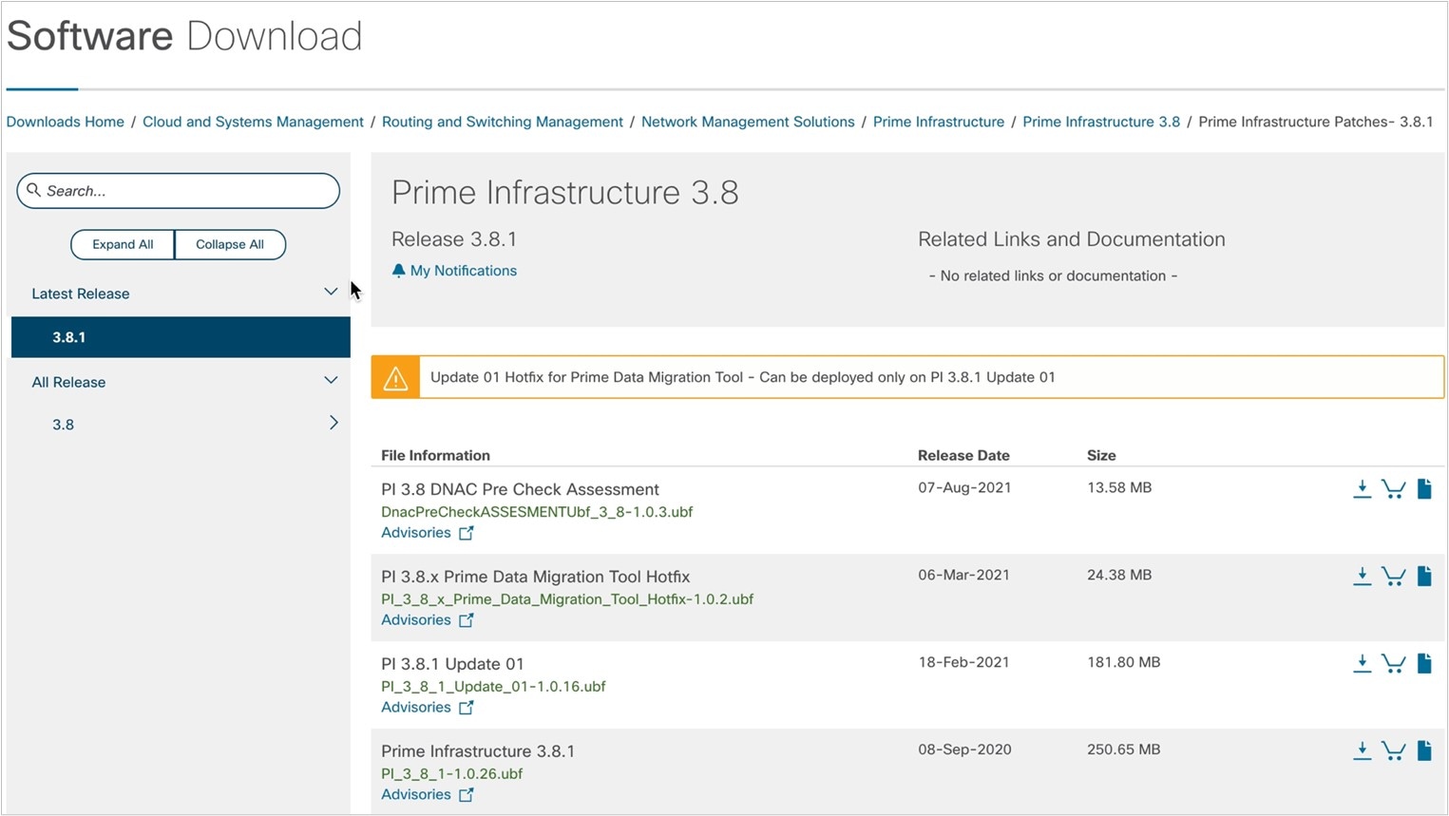This screenshot has width=1449, height=816.
Task: Open document icon for Prime Infrastructure 3.8.1
Action: point(1424,751)
